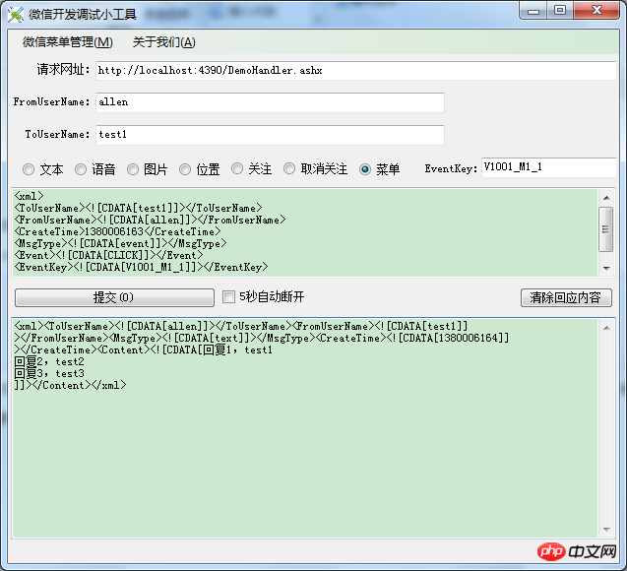Click the 清除回应内容 button
Screen dimensions: 627x571
566,297
